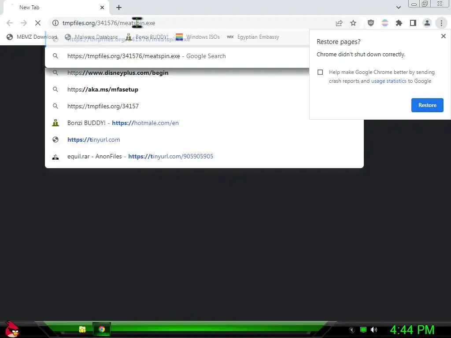Open the Extensions puzzle-piece menu
The width and height of the screenshot is (451, 338).
pos(399,23)
